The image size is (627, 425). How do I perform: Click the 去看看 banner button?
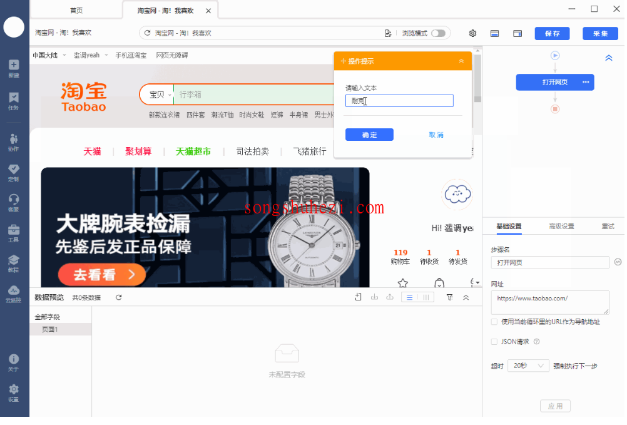click(101, 275)
